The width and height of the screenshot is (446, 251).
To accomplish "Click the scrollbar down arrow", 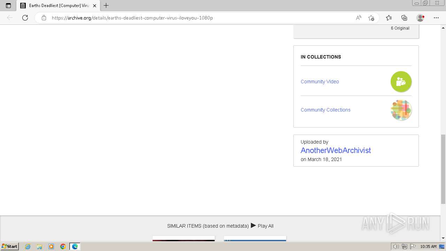I will click(x=443, y=238).
